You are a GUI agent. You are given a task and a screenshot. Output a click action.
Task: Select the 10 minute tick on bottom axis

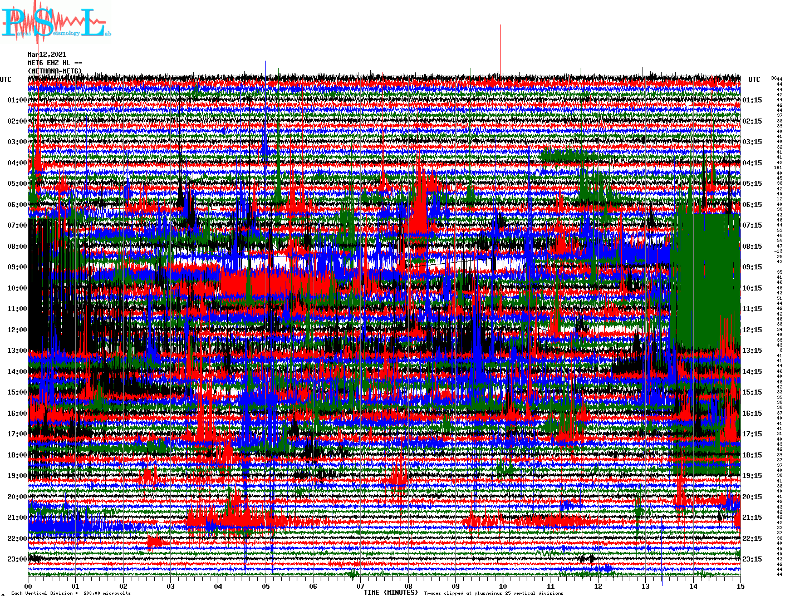pos(503,587)
